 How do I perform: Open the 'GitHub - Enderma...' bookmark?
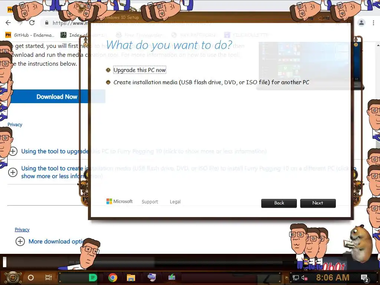coord(30,35)
